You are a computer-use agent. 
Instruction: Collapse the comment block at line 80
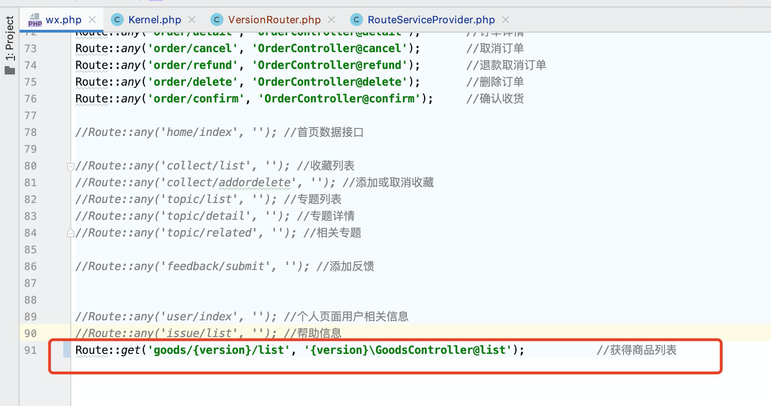point(70,166)
